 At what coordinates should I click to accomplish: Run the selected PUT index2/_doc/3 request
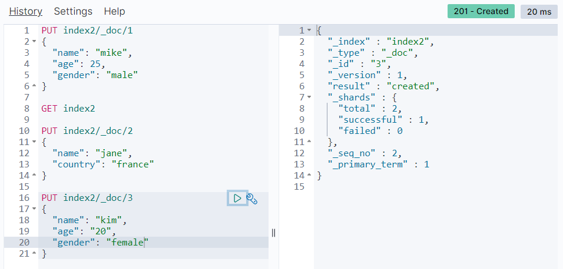(237, 198)
